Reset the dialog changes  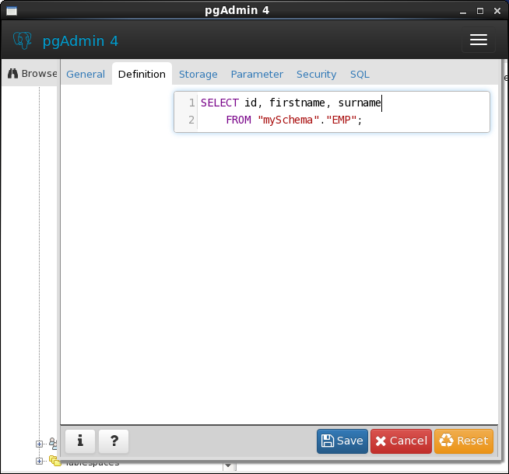click(x=464, y=441)
